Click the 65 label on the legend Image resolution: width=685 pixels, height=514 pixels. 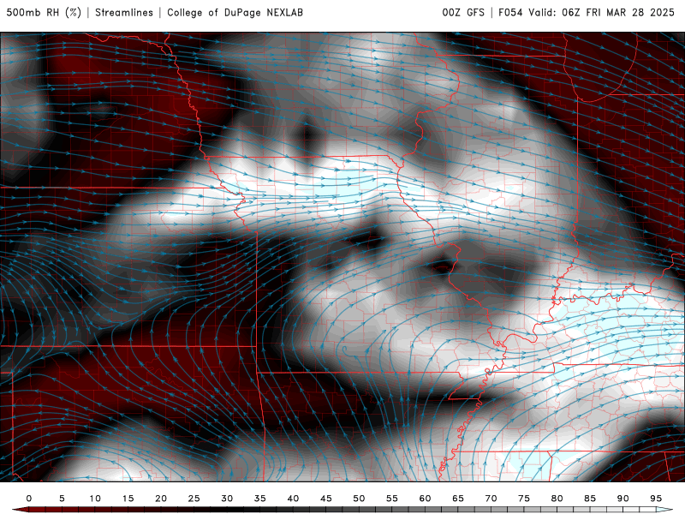click(x=458, y=499)
